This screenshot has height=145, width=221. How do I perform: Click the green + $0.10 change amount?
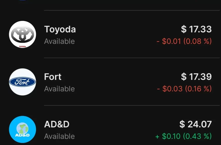[x=168, y=136]
